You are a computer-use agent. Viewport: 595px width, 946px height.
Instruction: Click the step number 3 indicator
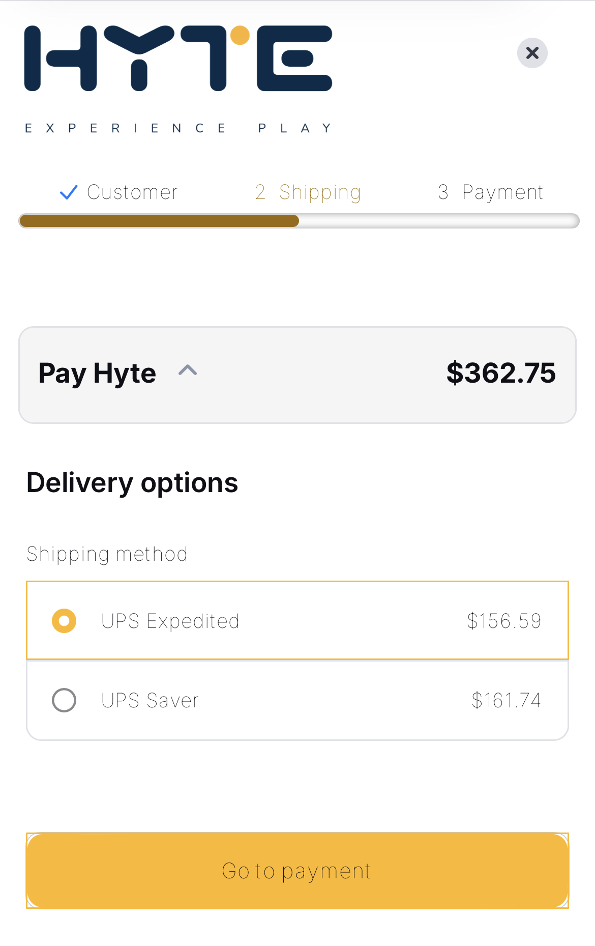[443, 192]
